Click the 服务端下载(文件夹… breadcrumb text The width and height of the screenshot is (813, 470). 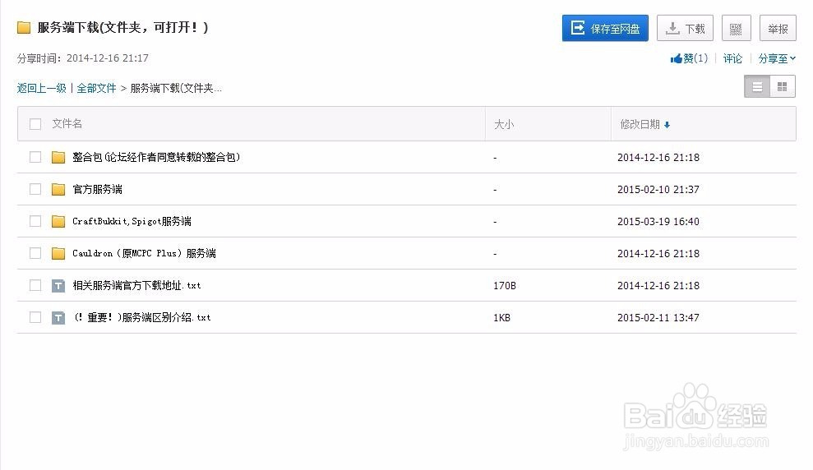tap(176, 88)
